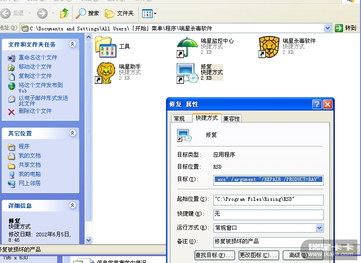The image size is (361, 263).
Task: Click the 我的文档 icon
Action: pyautogui.click(x=11, y=156)
